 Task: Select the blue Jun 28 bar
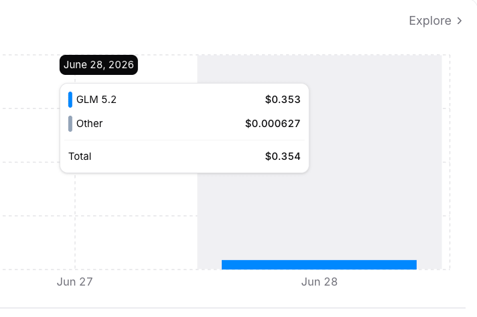pyautogui.click(x=319, y=265)
